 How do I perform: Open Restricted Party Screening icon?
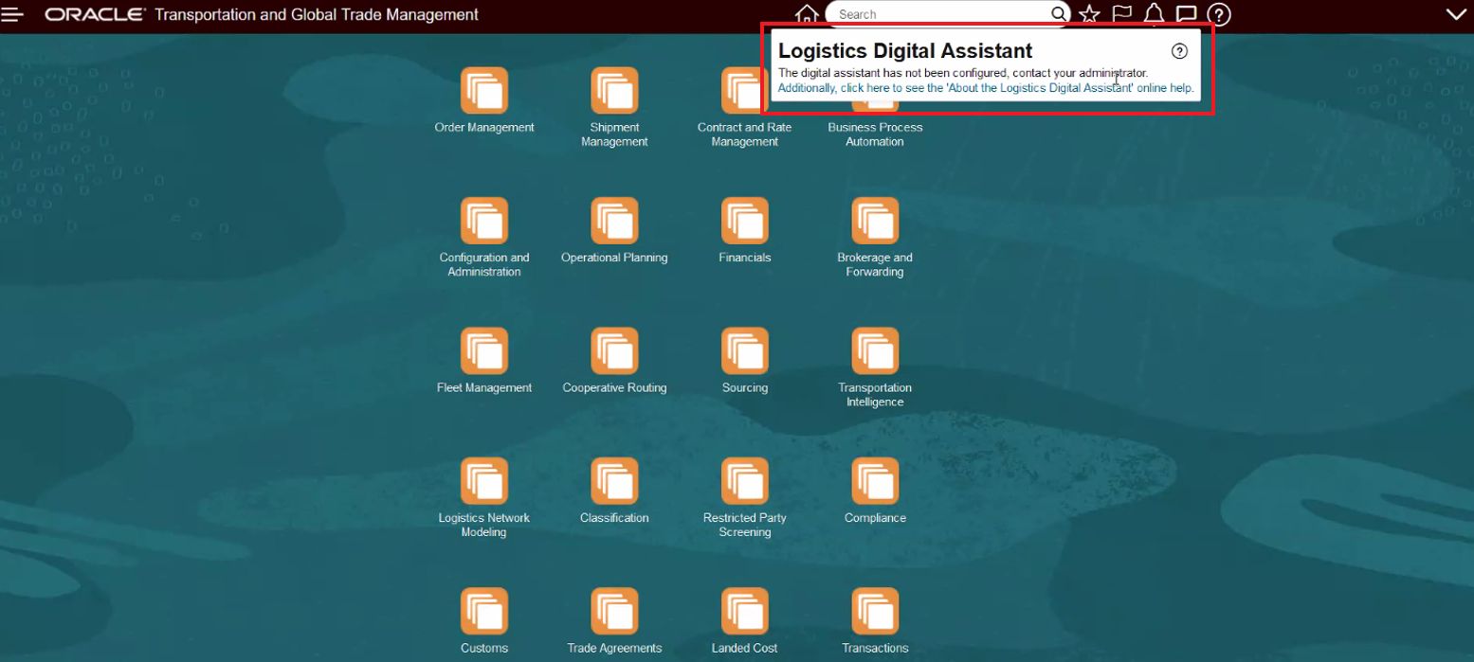coord(745,481)
